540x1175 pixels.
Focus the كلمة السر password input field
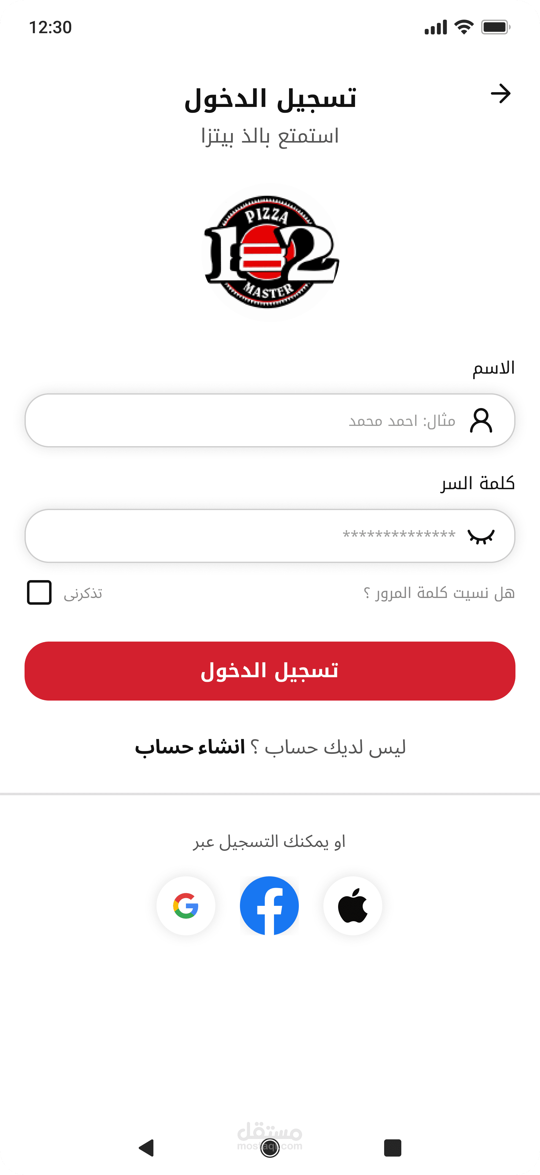(270, 536)
